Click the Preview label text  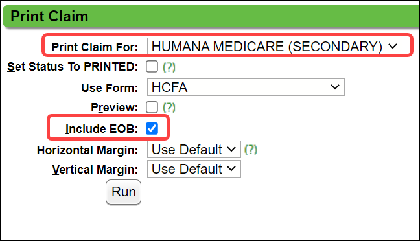(x=114, y=108)
